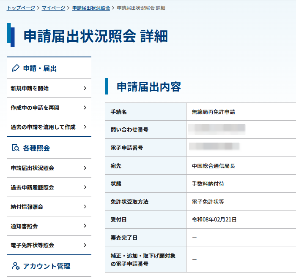Screen dimensions: 296x278
Task: Click the search document icon beside 各種照会
Action: tap(16, 148)
